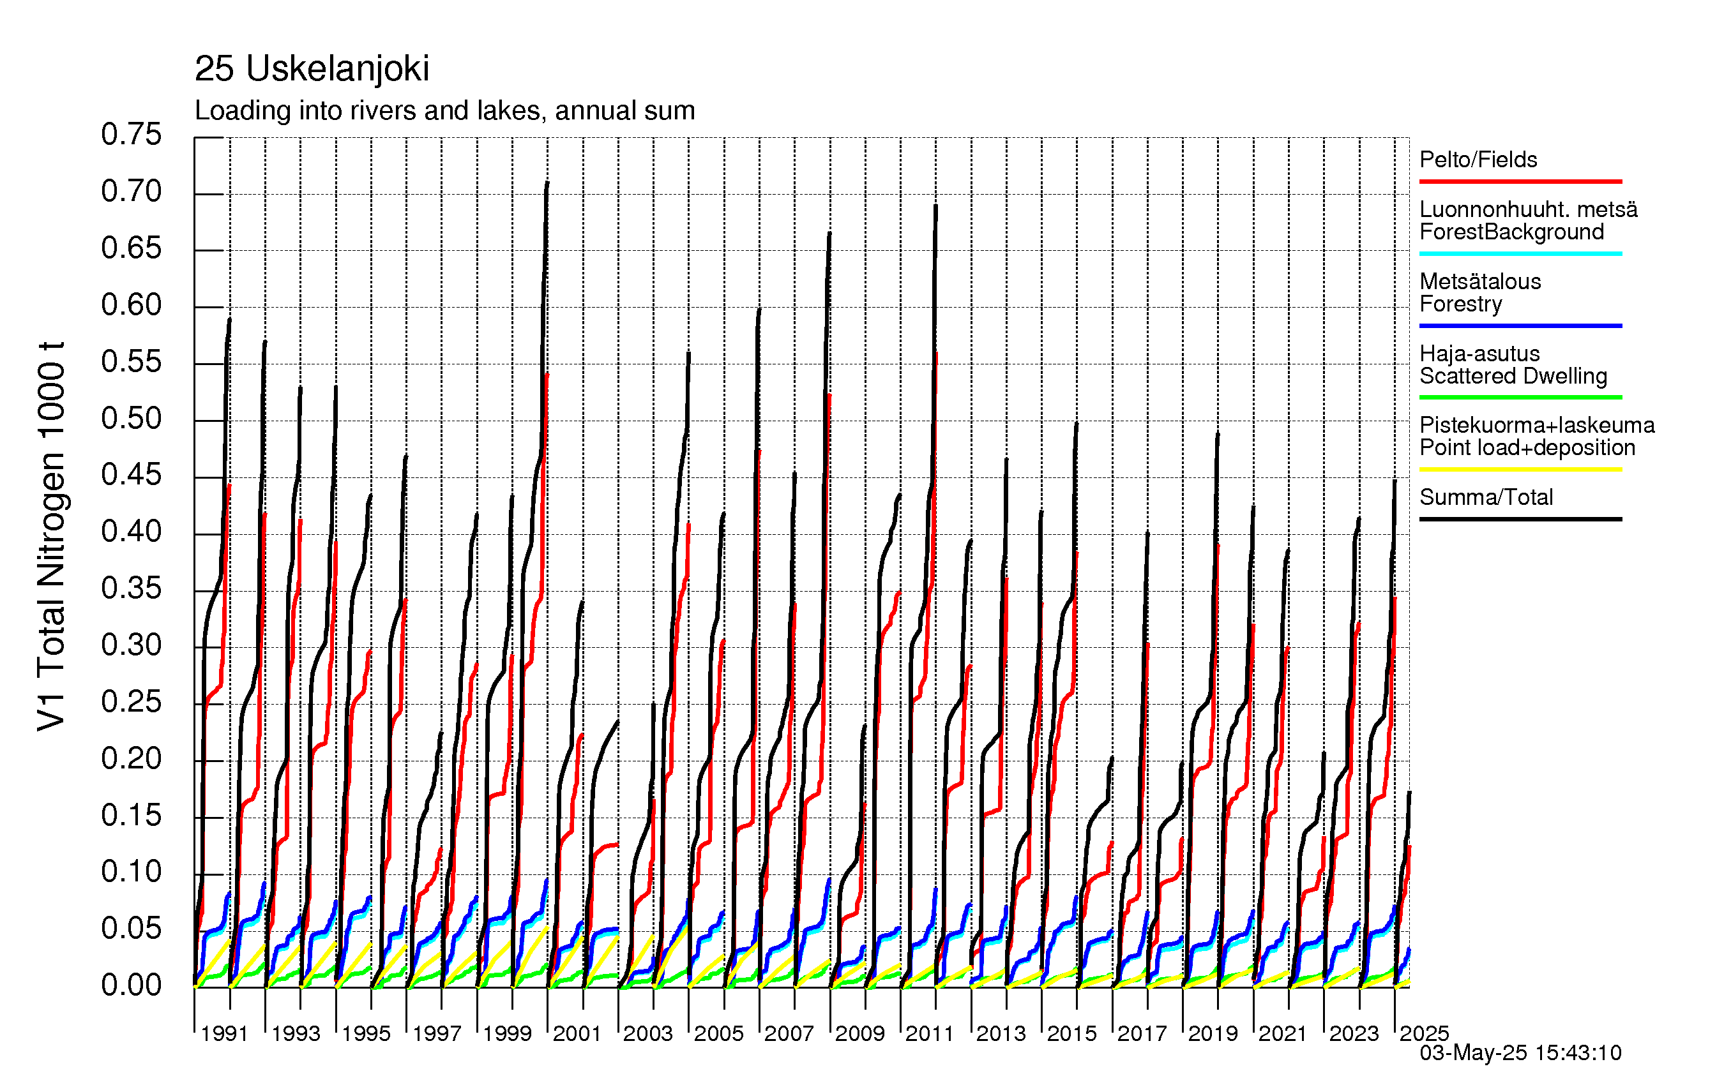Click the y-axis value 0.25

tap(131, 701)
